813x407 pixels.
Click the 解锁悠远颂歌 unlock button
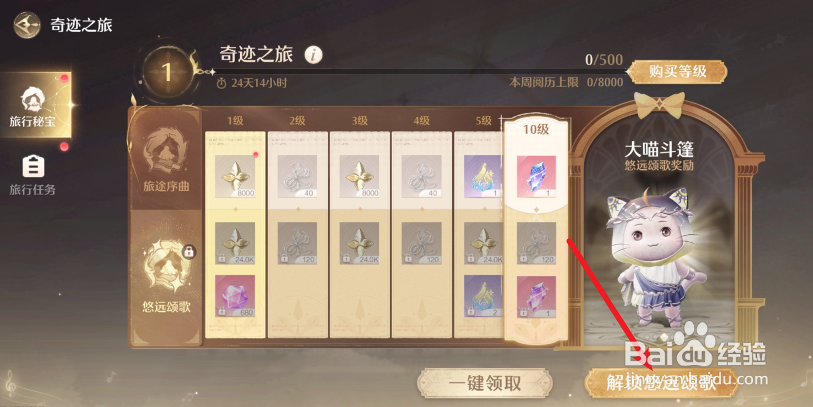coord(661,383)
